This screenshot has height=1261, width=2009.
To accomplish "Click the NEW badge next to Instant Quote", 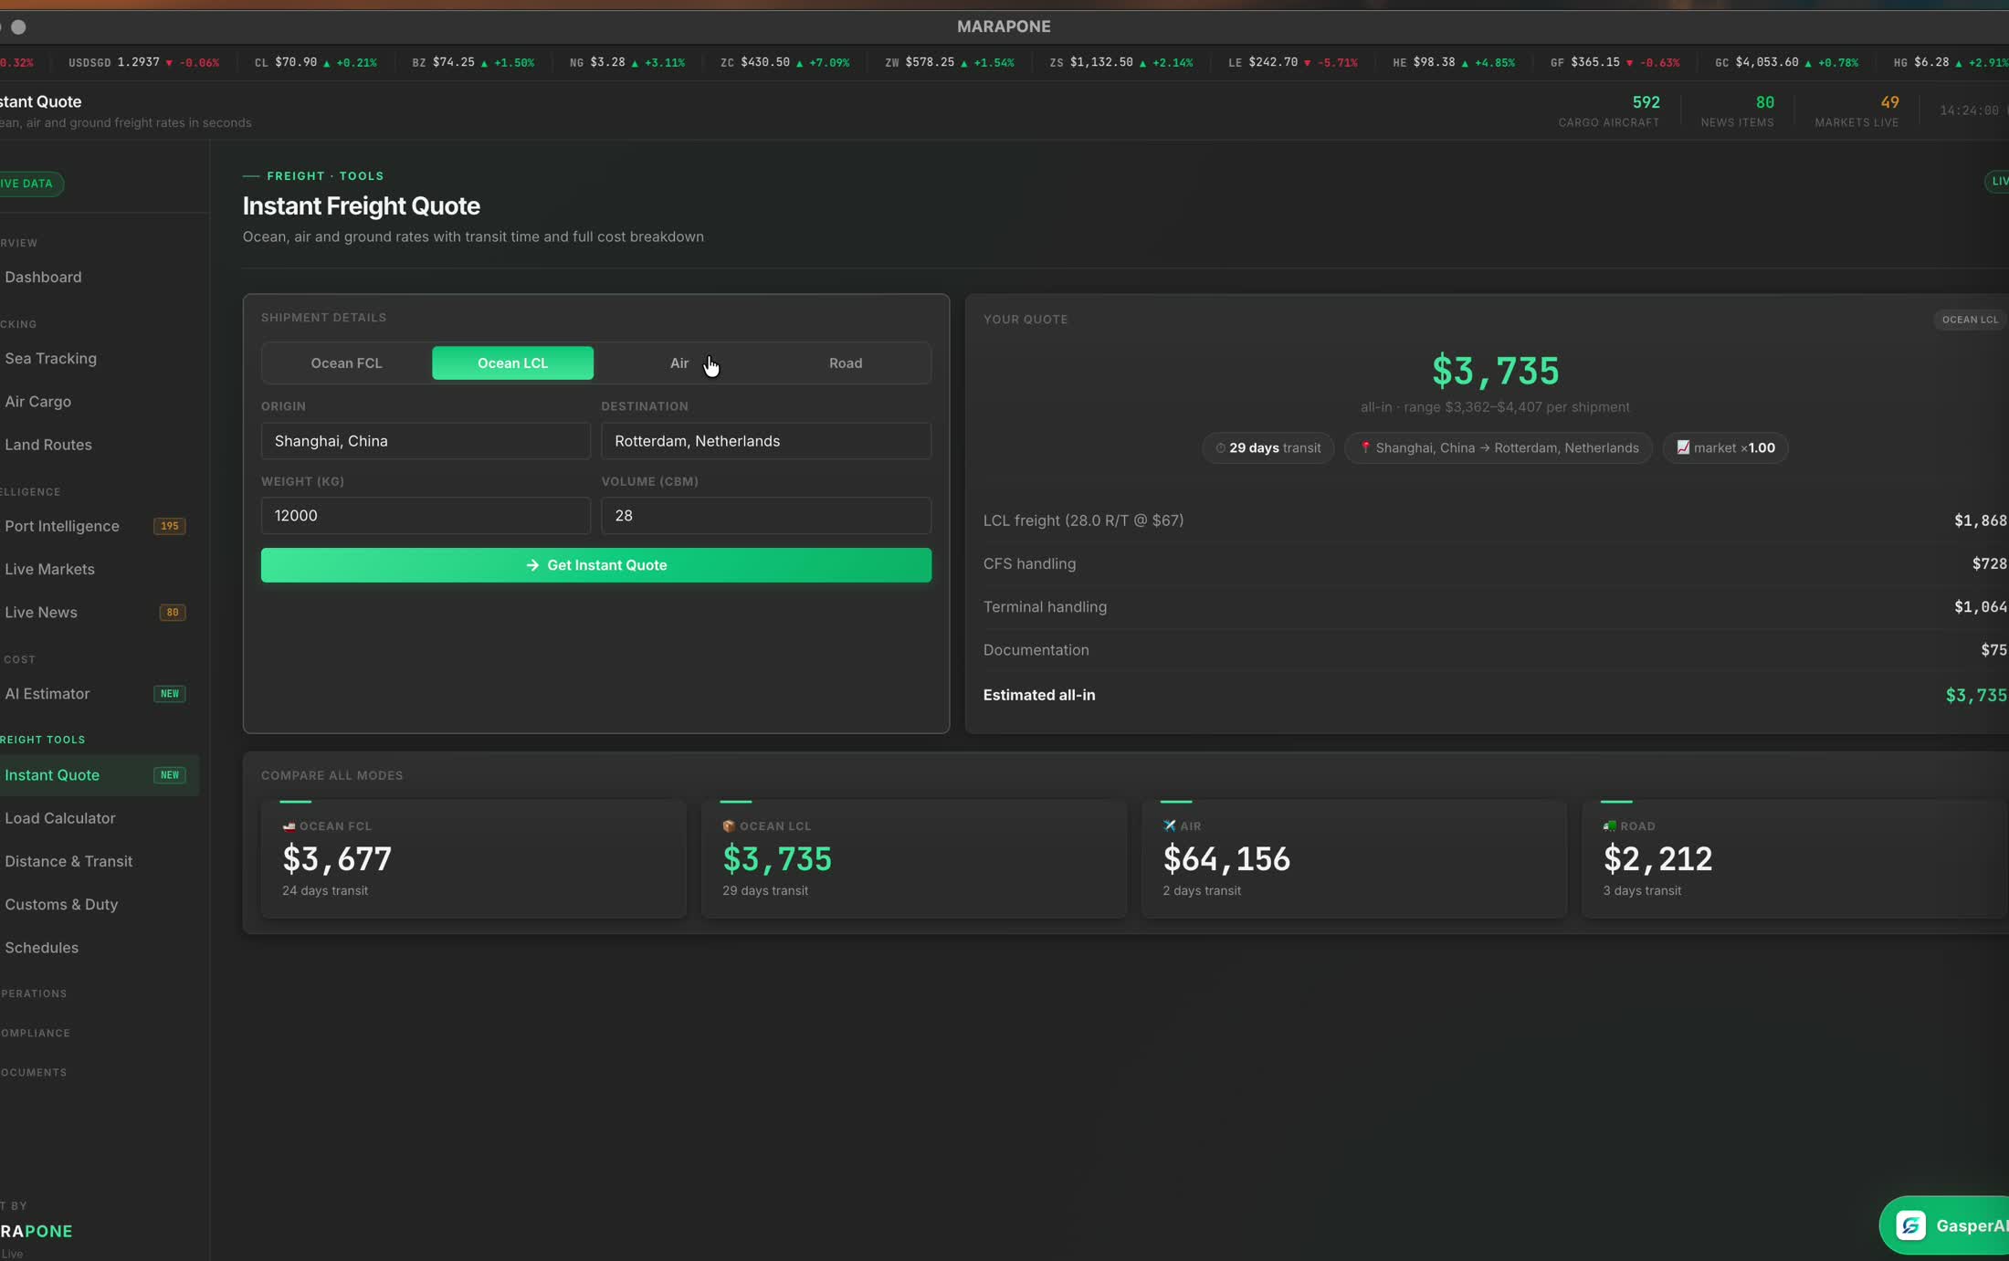I will [170, 775].
